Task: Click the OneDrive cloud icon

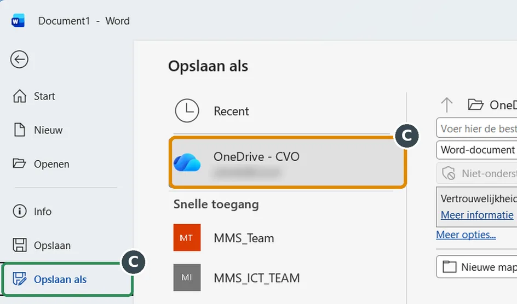Action: click(x=187, y=162)
